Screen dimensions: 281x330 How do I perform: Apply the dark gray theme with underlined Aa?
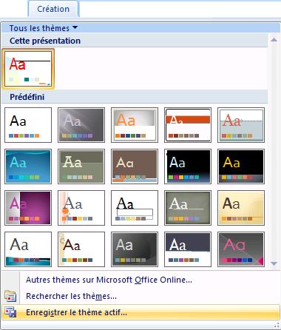pos(188,208)
